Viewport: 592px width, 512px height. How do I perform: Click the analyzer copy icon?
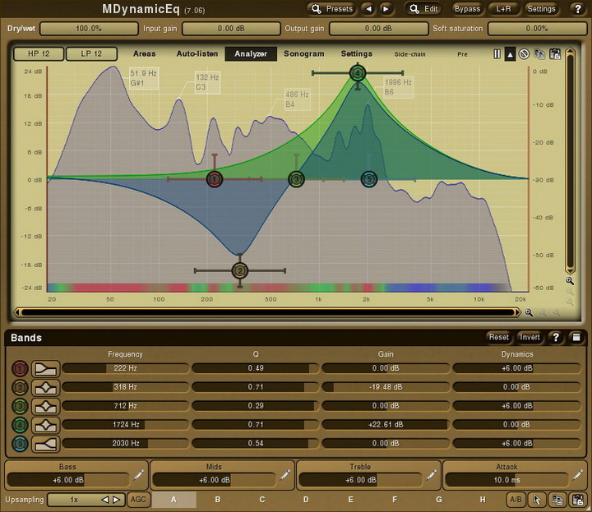point(539,54)
